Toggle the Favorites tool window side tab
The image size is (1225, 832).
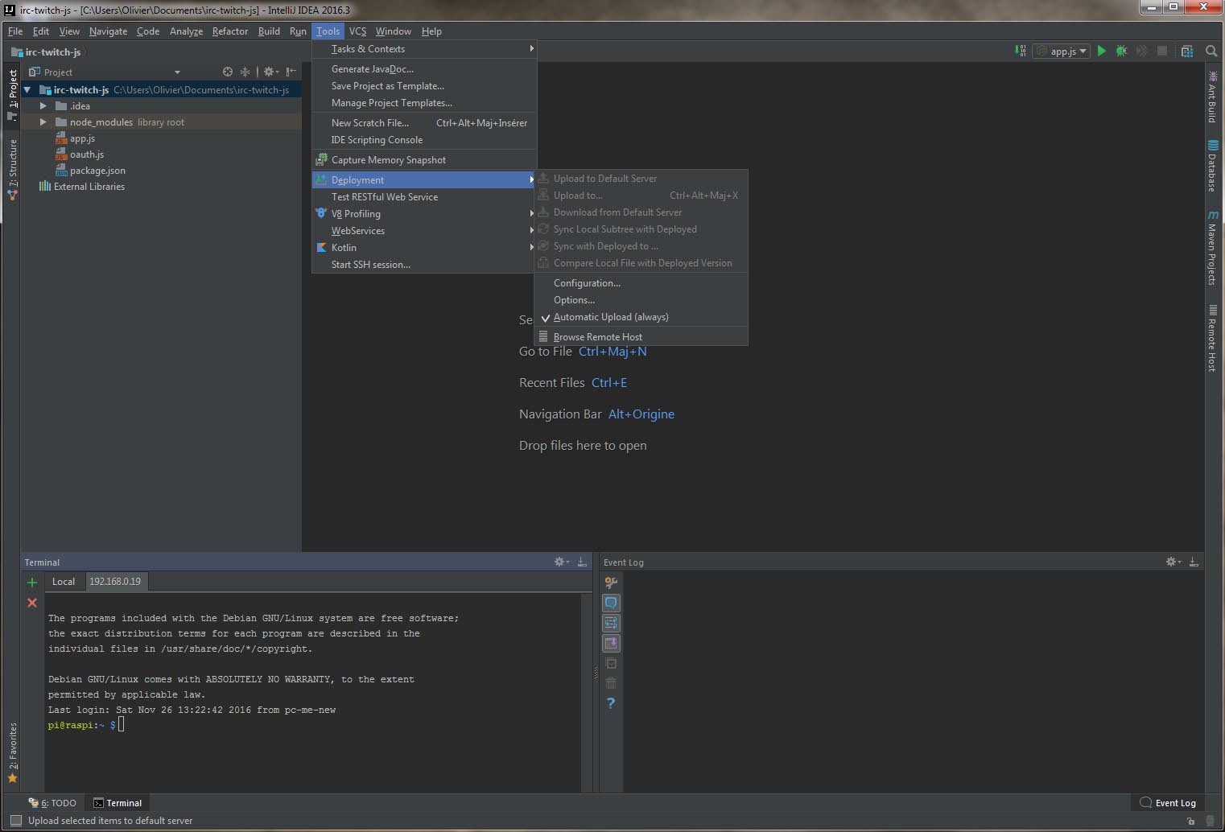click(12, 752)
